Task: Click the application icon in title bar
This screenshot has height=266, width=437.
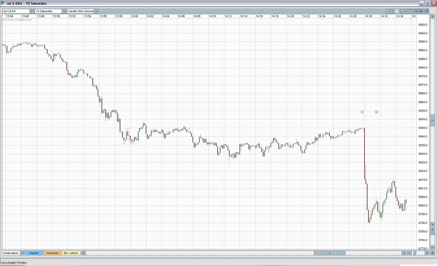Action: [x=3, y=3]
